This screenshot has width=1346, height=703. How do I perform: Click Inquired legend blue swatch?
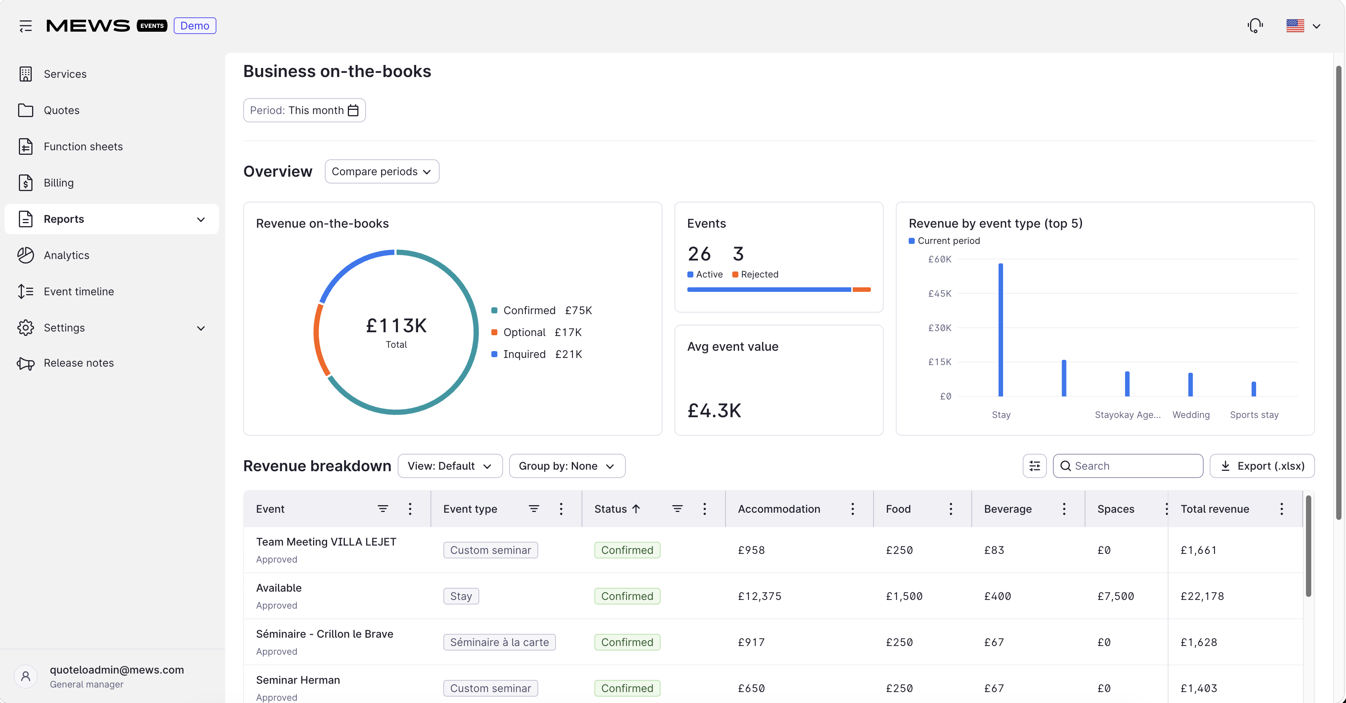click(x=494, y=355)
